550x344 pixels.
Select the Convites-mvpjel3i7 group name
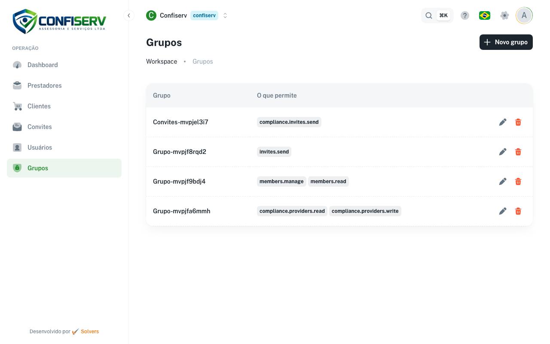coord(180,122)
